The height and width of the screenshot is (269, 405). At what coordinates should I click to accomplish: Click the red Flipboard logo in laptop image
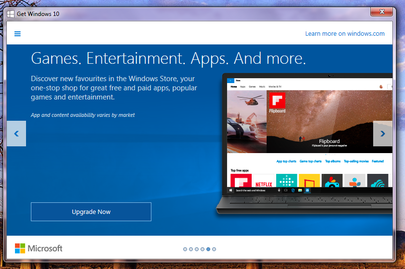click(277, 100)
